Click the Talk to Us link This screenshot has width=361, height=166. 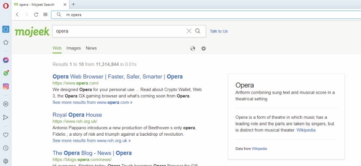point(219,31)
